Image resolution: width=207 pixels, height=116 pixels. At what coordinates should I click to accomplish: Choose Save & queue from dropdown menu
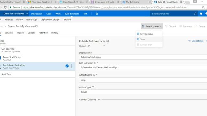149,34
